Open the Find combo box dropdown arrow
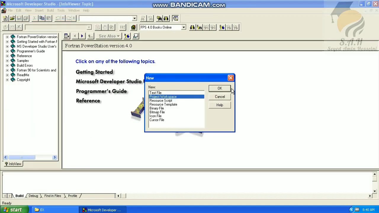The image size is (379, 213). (x=134, y=18)
